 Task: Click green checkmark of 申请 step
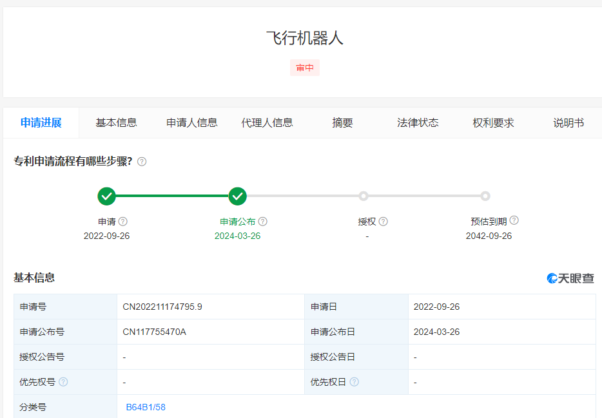click(107, 196)
